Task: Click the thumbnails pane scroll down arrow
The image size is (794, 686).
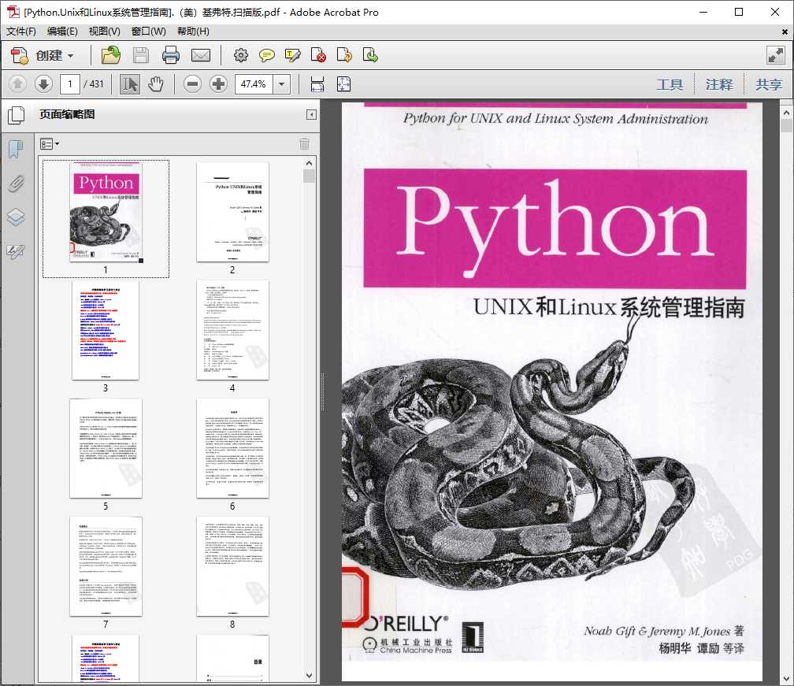Action: [310, 676]
